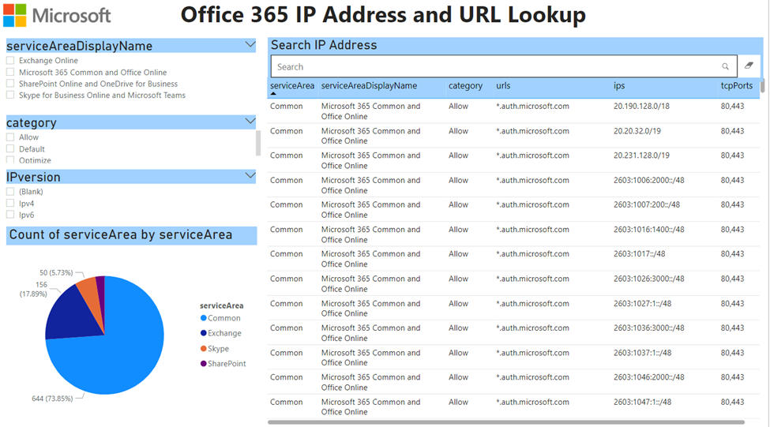Click the 2603:1006:2000::/48 IP cell
770x427 pixels.
click(x=648, y=180)
